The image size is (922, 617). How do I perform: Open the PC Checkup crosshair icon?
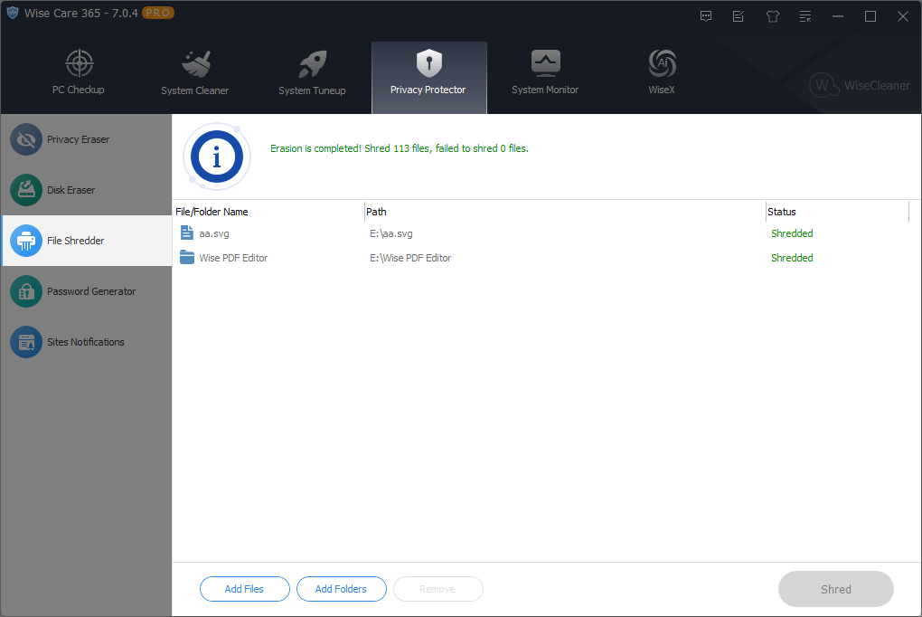[x=80, y=63]
